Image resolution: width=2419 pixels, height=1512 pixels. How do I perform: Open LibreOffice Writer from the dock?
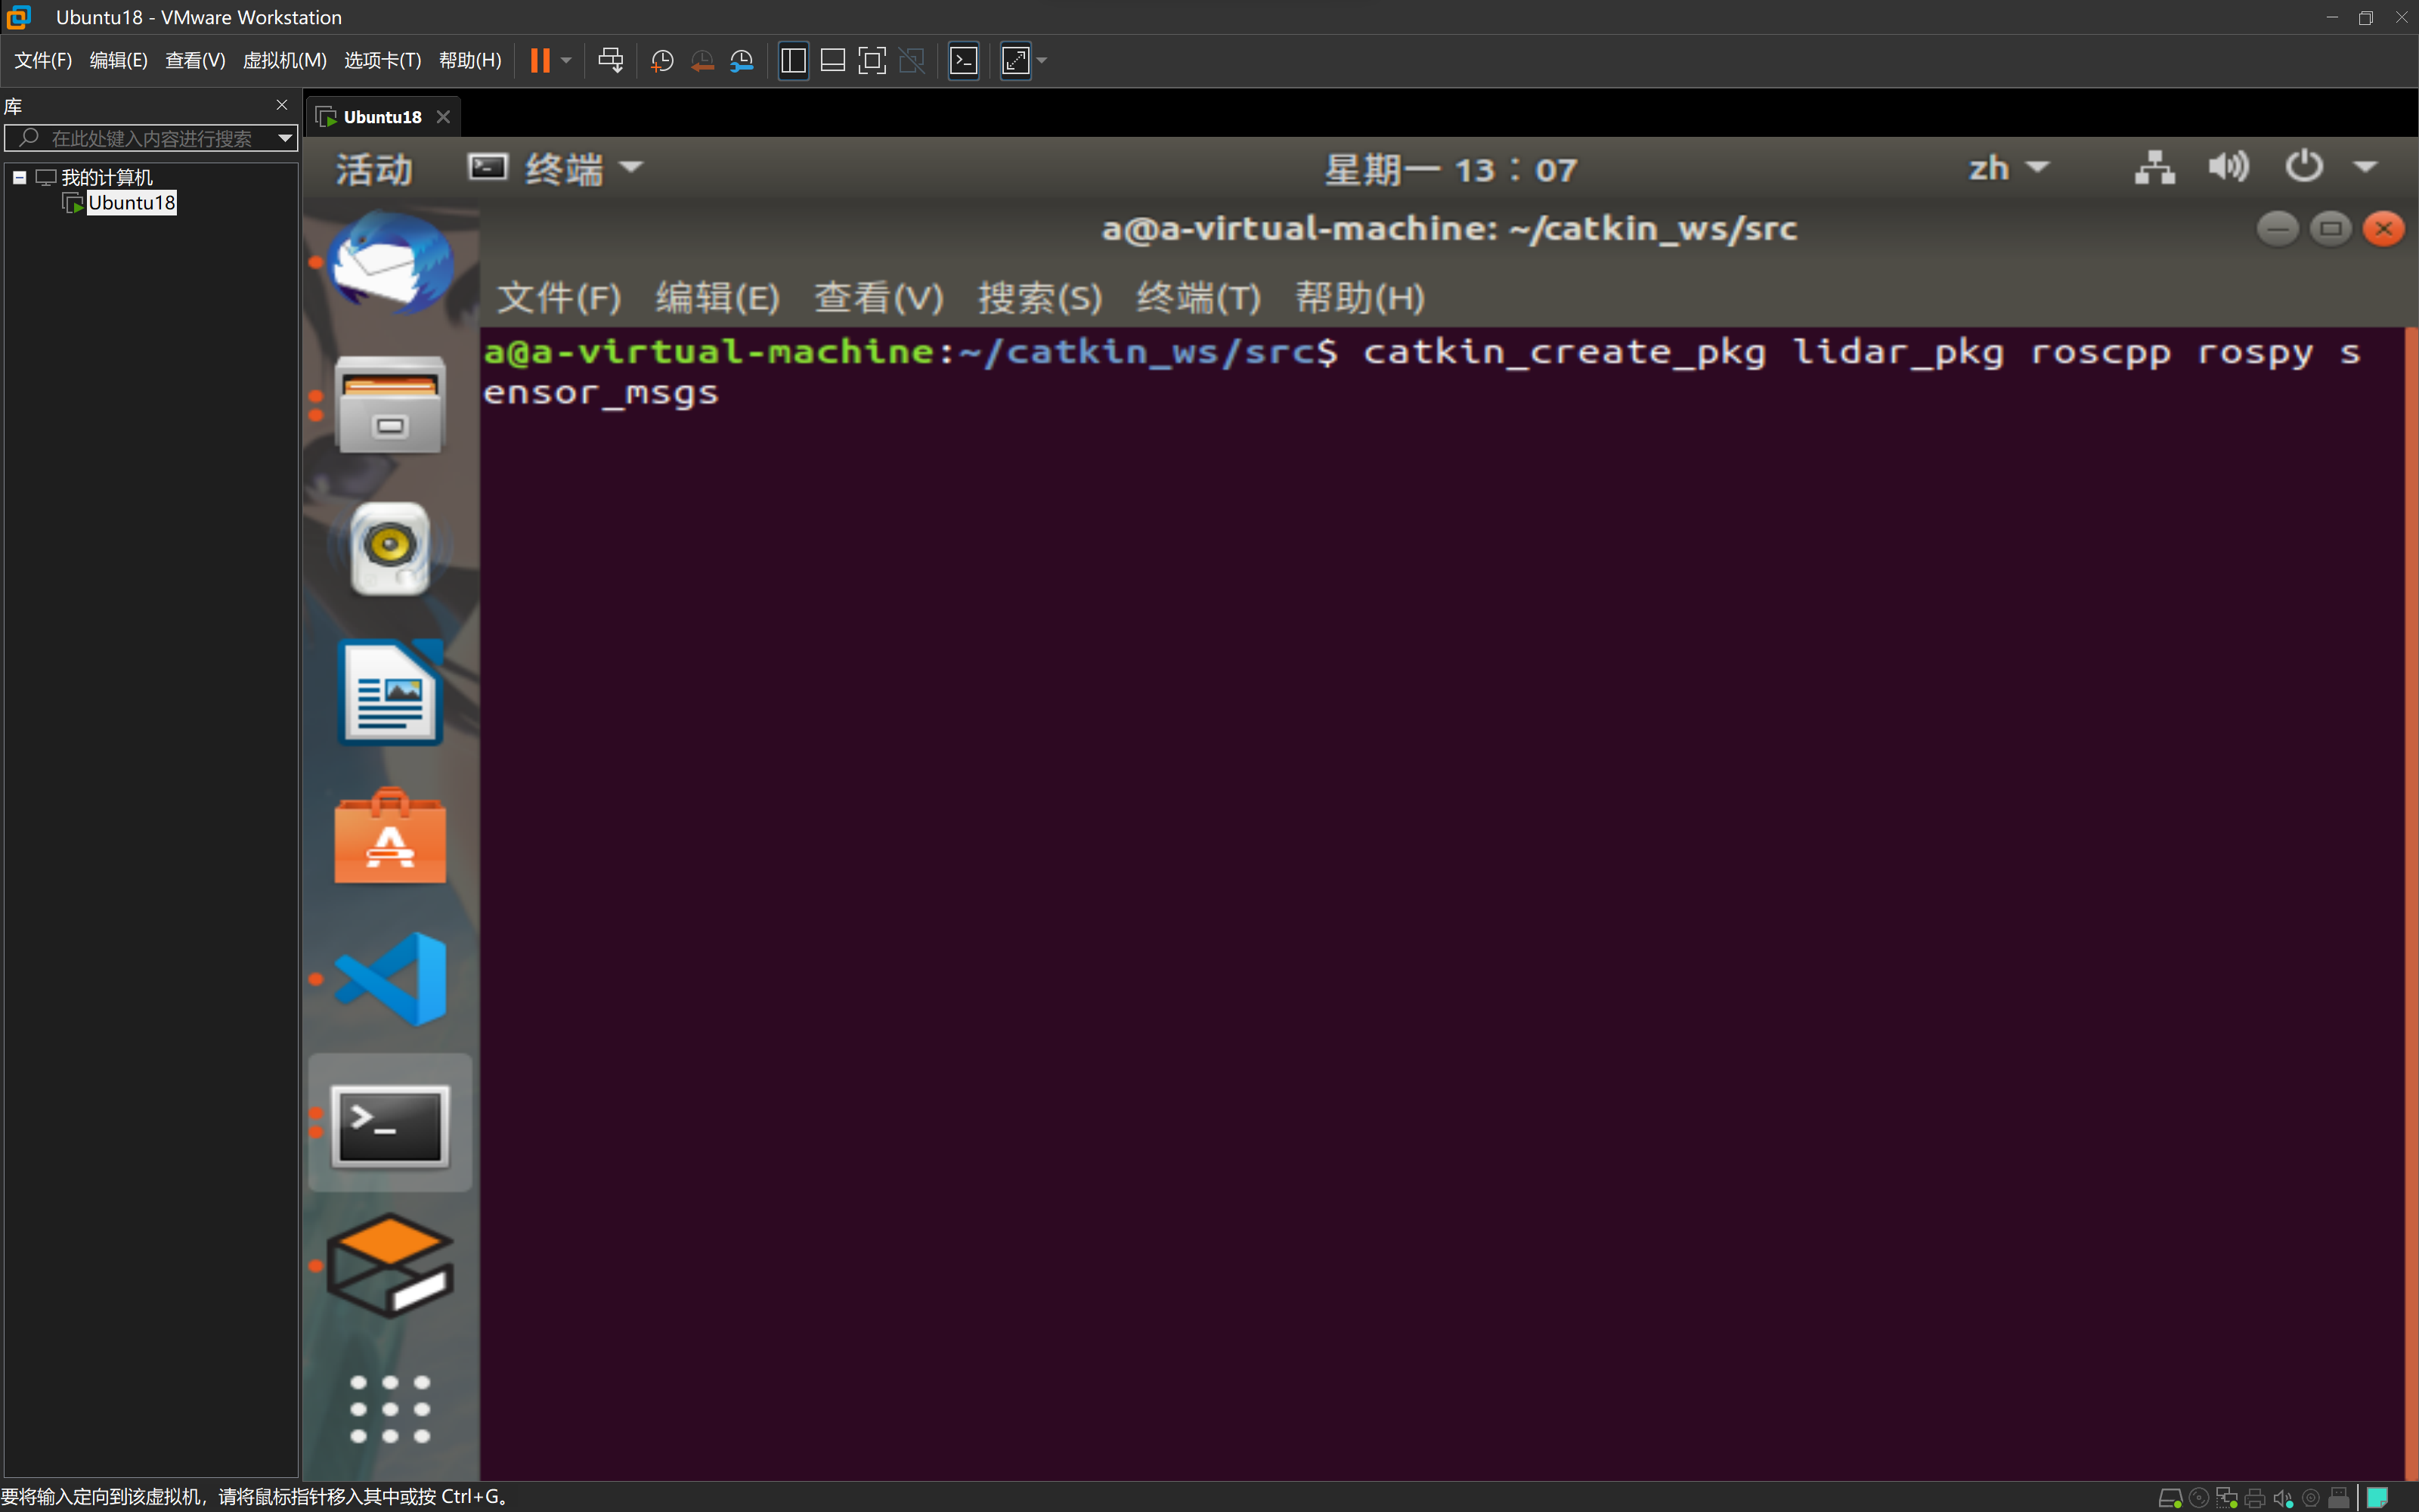tap(390, 692)
